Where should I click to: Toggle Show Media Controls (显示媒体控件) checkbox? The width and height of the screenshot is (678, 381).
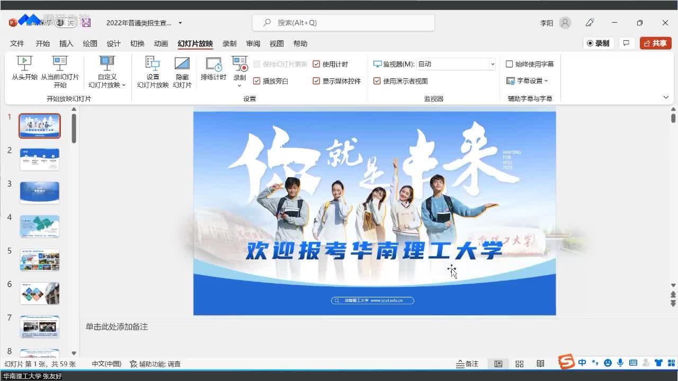point(316,81)
